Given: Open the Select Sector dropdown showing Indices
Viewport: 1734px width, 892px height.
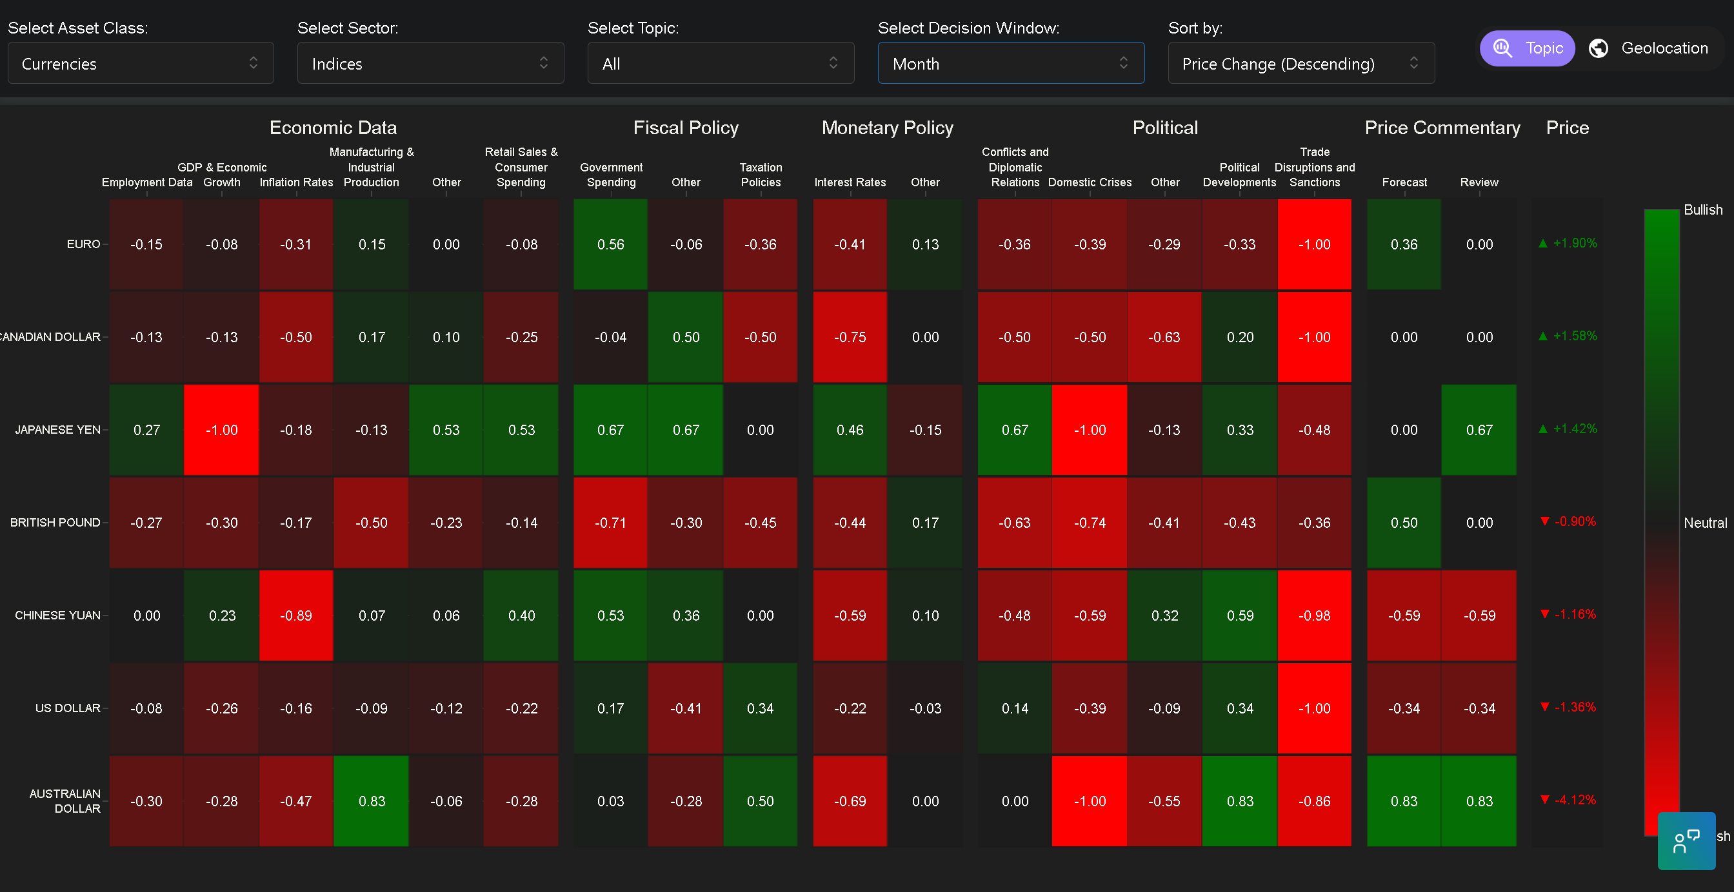Looking at the screenshot, I should tap(430, 63).
